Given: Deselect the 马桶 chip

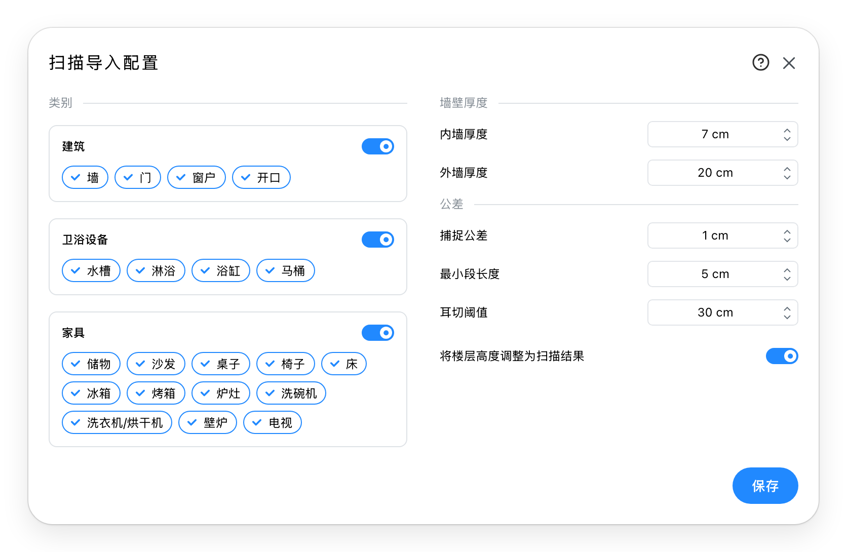Looking at the screenshot, I should coord(286,270).
